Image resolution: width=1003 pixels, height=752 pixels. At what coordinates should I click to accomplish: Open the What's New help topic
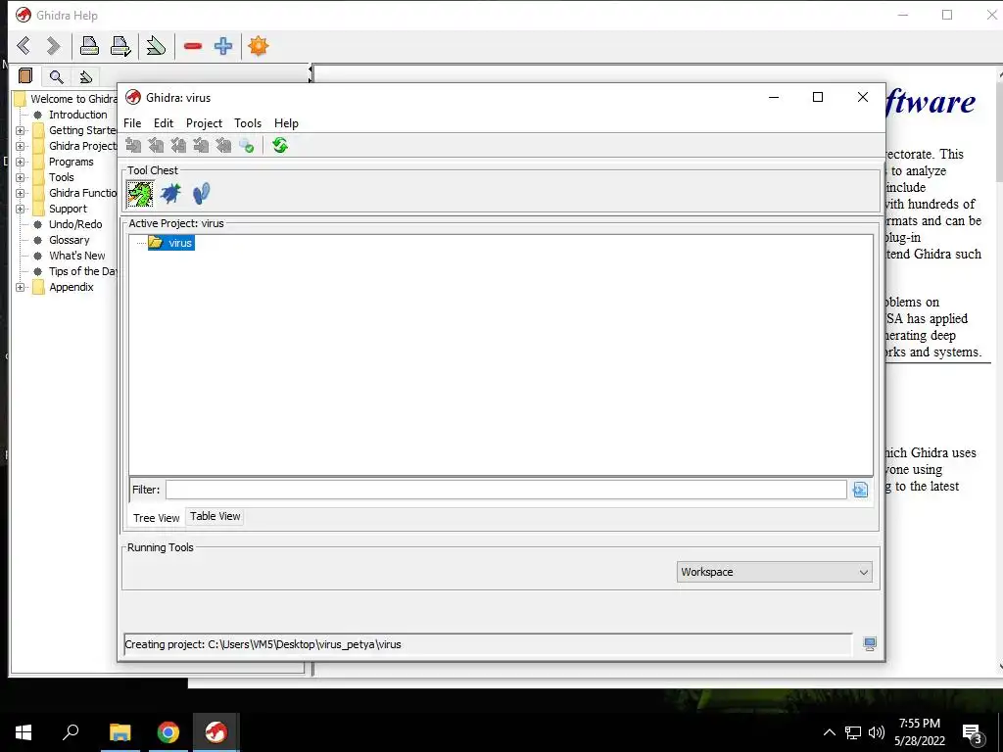pyautogui.click(x=76, y=256)
